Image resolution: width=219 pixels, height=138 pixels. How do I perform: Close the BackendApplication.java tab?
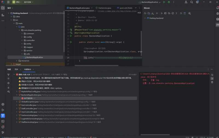click(92, 8)
